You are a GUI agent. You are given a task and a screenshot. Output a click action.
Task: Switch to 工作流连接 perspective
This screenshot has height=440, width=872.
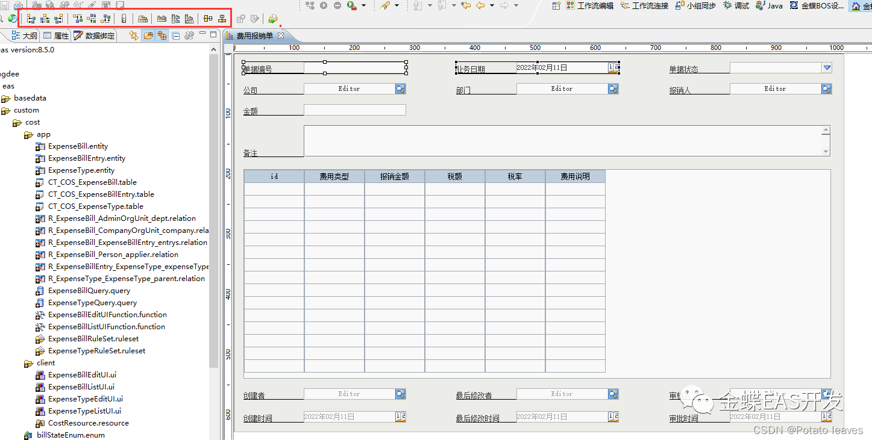(x=644, y=5)
